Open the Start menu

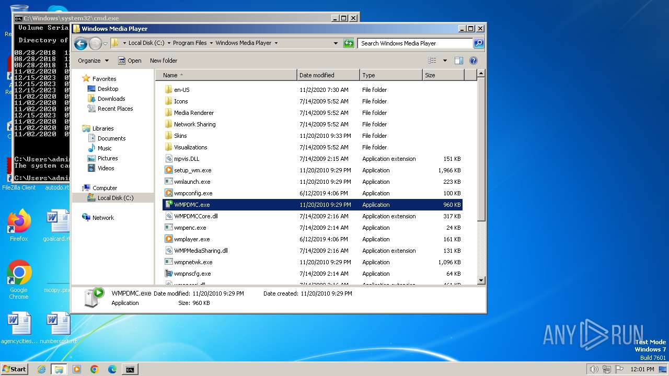pyautogui.click(x=14, y=369)
